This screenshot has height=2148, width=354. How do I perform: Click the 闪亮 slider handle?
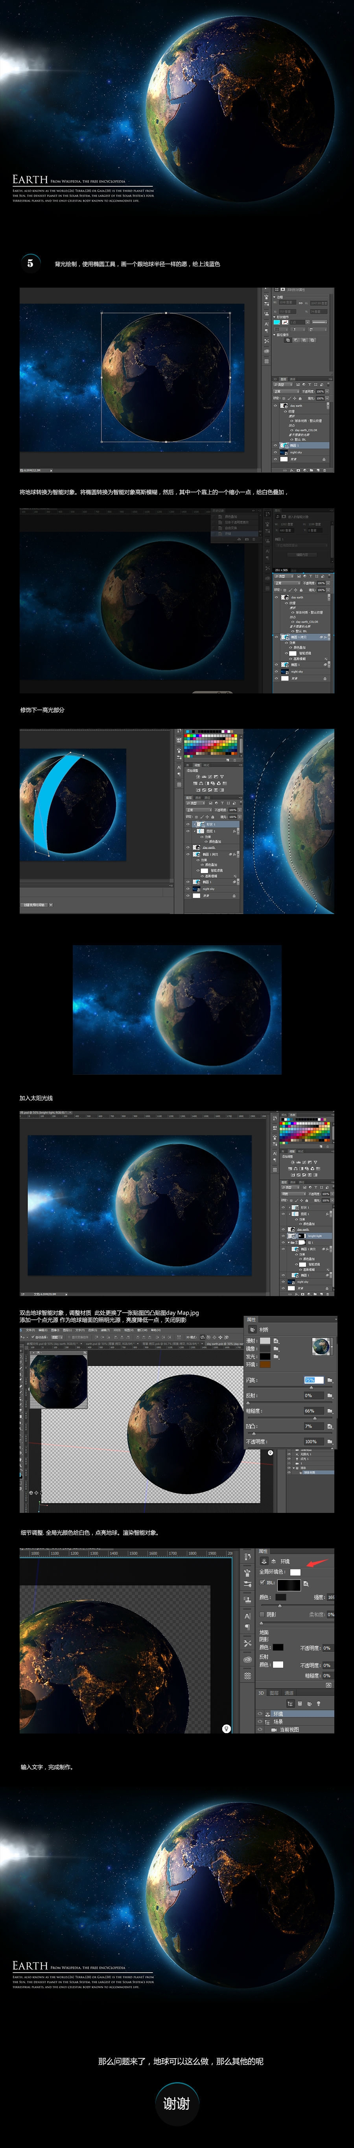tap(312, 1388)
